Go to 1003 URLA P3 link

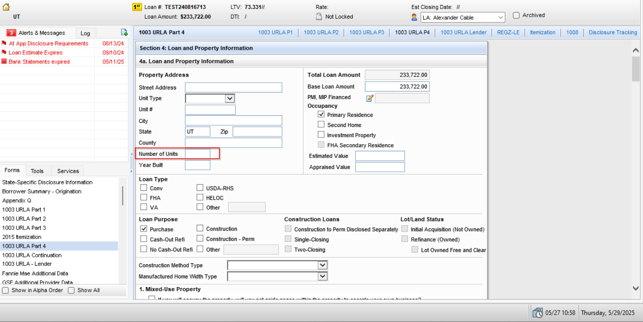[x=367, y=32]
